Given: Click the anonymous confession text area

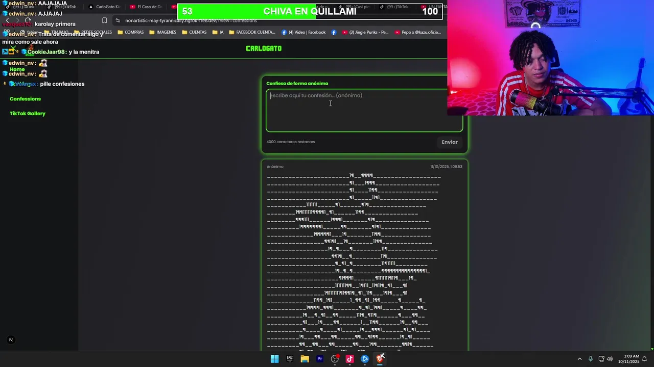Looking at the screenshot, I should click(x=364, y=111).
